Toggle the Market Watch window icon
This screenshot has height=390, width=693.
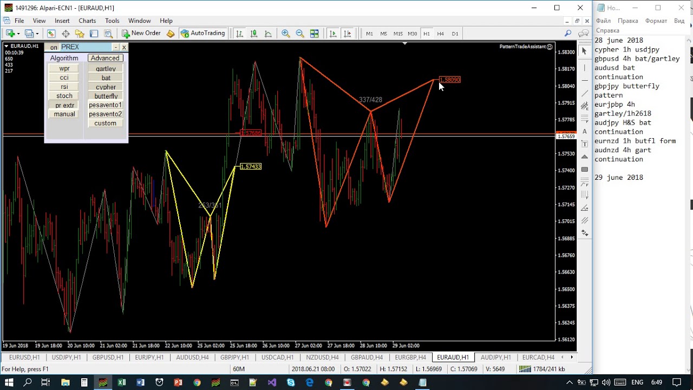[x=51, y=34]
